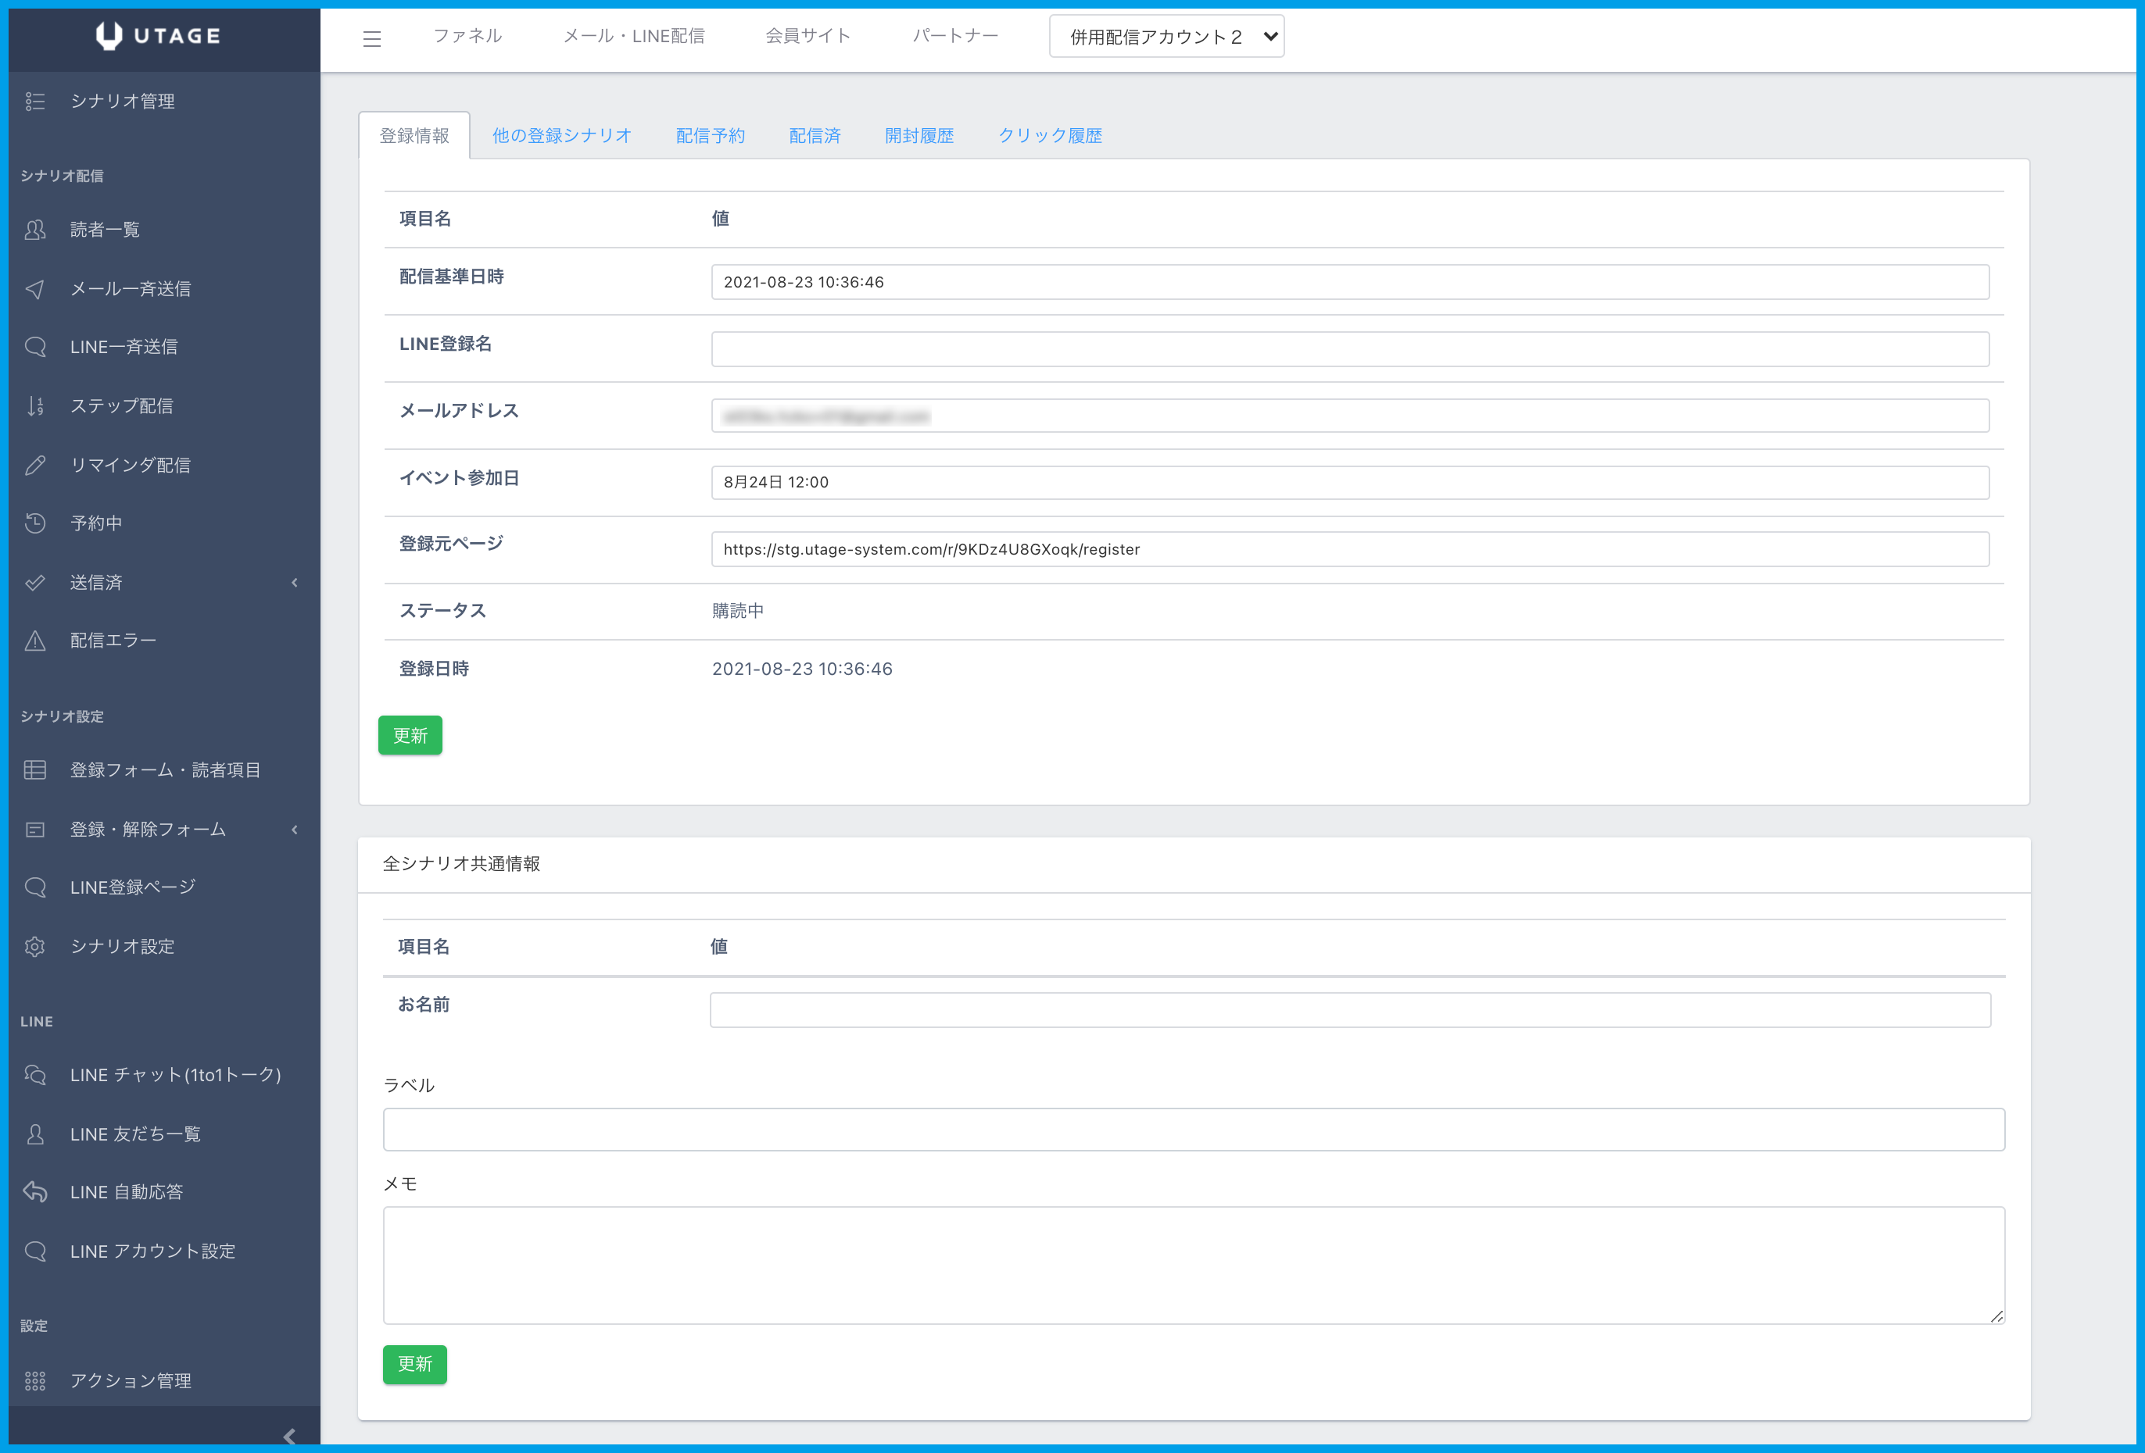This screenshot has width=2145, height=1453.
Task: Click the 読者一覧 people icon
Action: point(35,230)
